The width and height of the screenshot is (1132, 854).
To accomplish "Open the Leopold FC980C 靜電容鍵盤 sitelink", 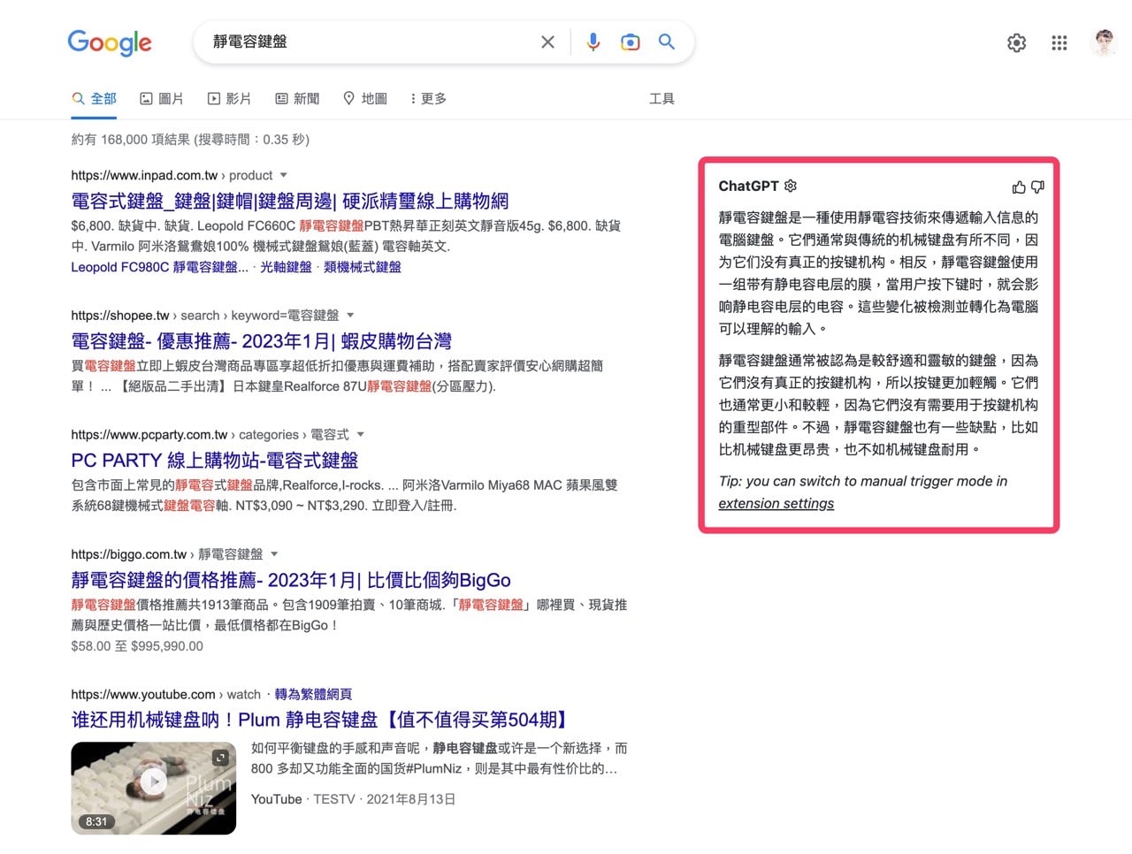I will 159,267.
